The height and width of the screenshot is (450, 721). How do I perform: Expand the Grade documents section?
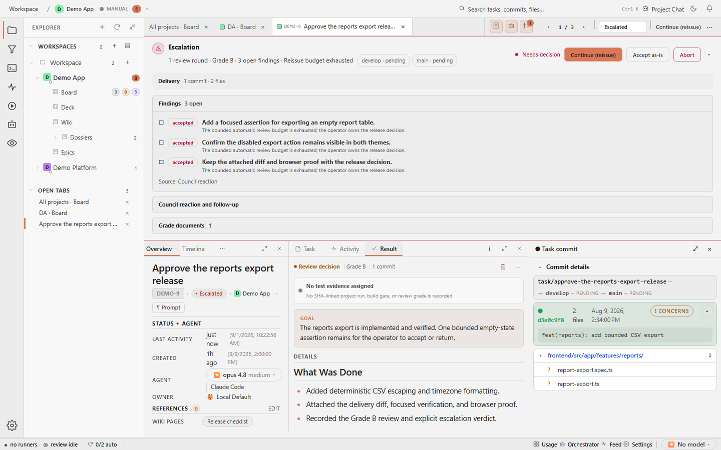coord(432,225)
